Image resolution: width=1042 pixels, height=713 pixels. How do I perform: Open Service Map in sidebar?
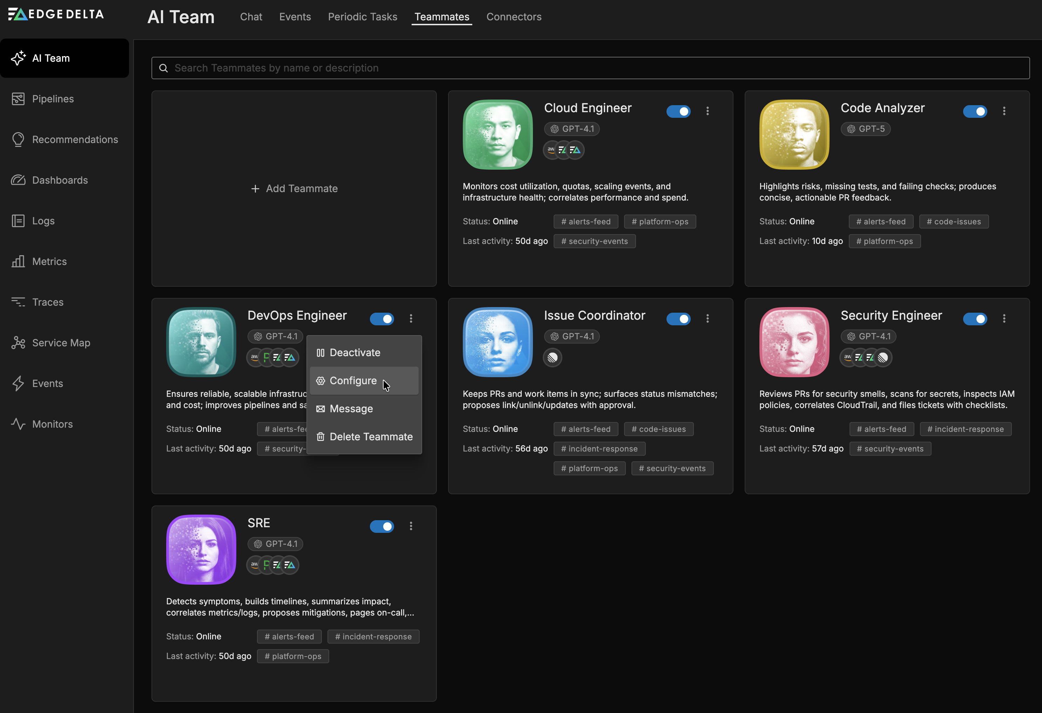click(61, 343)
